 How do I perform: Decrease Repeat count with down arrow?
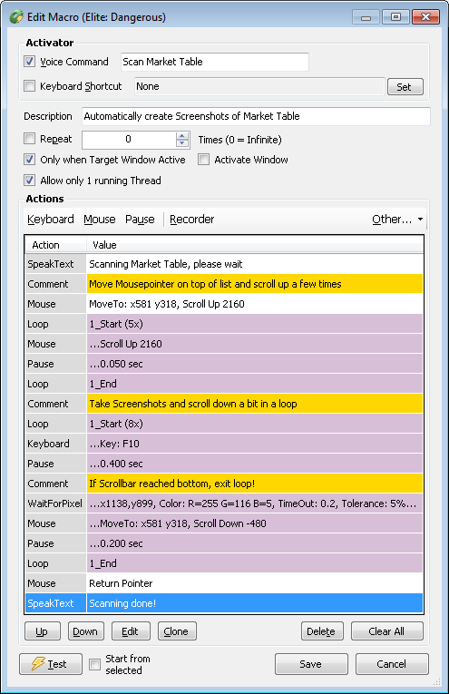[x=182, y=143]
